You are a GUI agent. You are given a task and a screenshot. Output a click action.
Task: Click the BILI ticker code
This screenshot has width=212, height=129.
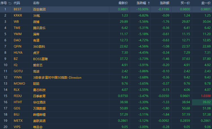click(x=16, y=115)
